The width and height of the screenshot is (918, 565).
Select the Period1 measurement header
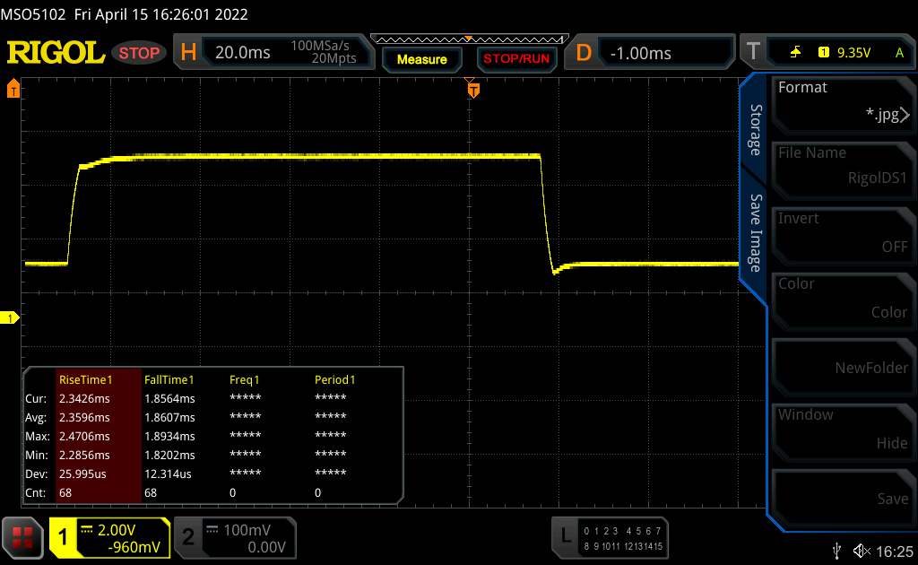click(335, 380)
